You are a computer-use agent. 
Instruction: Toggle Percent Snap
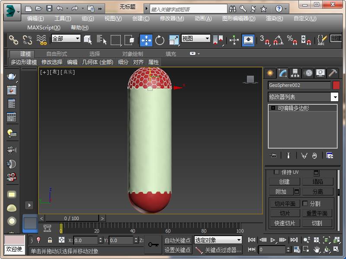(292, 40)
